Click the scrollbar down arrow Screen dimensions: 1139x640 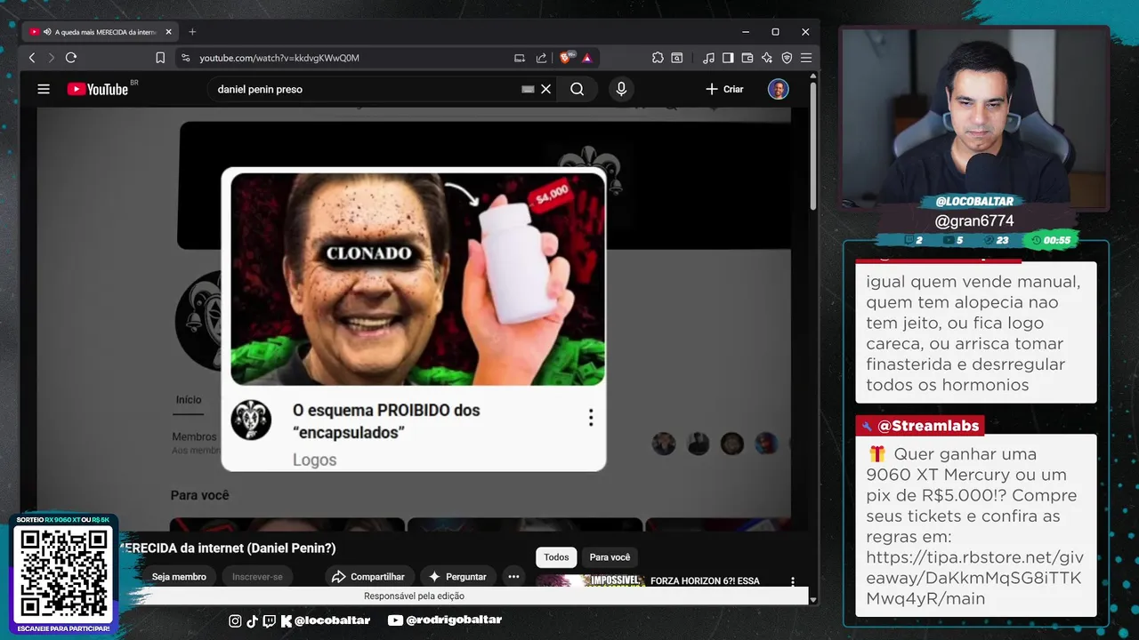813,600
